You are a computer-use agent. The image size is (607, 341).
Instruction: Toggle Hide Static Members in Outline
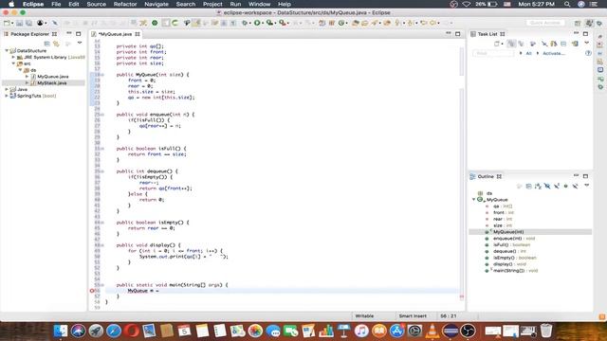coord(557,186)
